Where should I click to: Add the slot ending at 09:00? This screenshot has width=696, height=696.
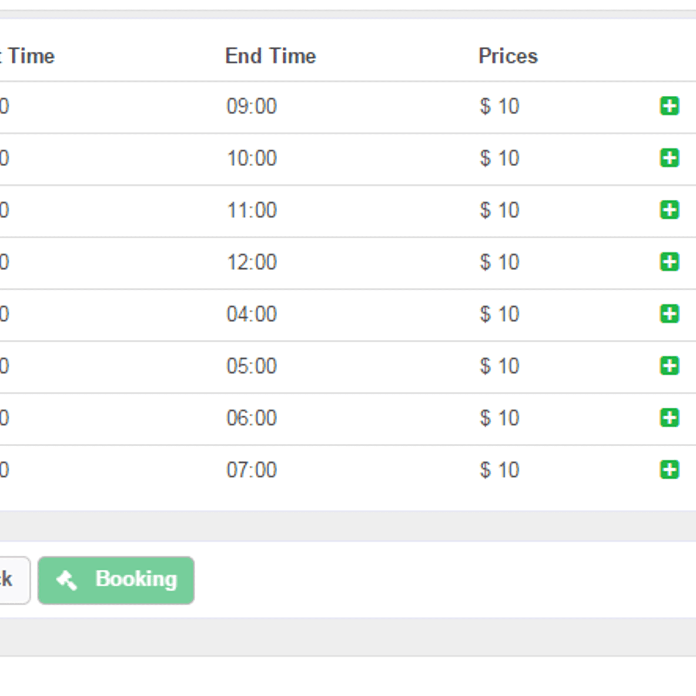pos(669,106)
